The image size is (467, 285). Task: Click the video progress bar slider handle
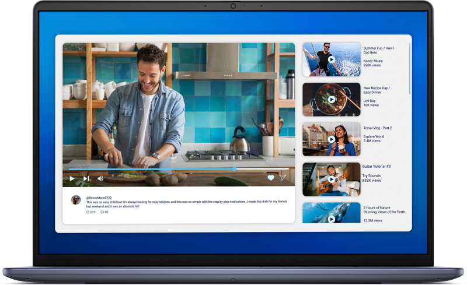tap(235, 169)
